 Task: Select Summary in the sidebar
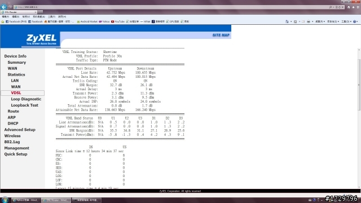16,63
